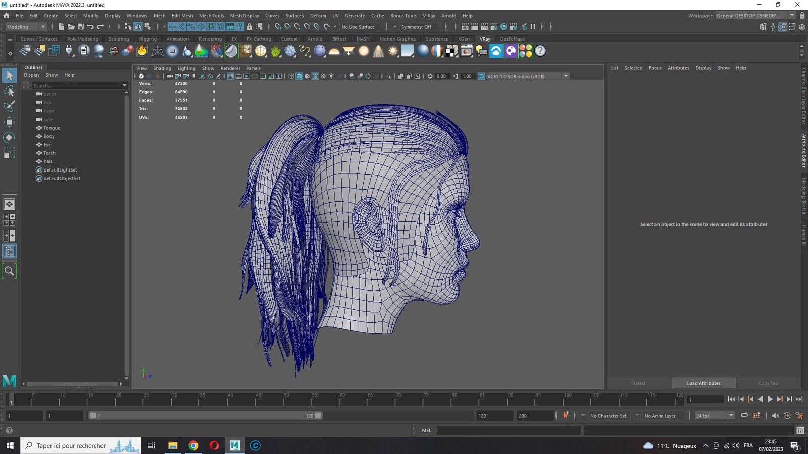Open the Mesh Tools menu
Screen dimensions: 808x454
211,16
